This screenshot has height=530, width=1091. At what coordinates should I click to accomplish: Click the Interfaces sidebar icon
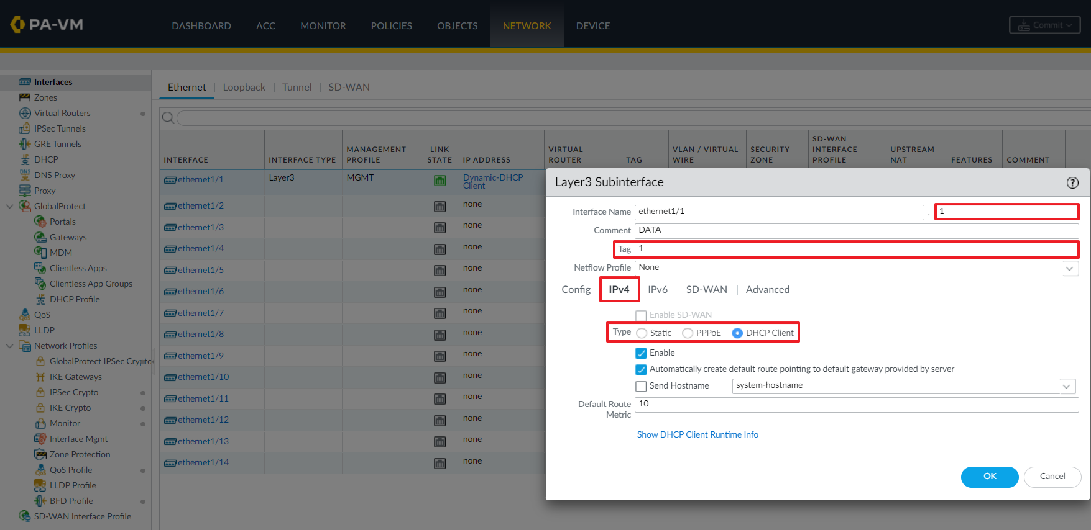(25, 82)
